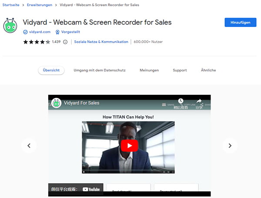
Task: Go to next slide with right arrow
Action: pyautogui.click(x=230, y=146)
